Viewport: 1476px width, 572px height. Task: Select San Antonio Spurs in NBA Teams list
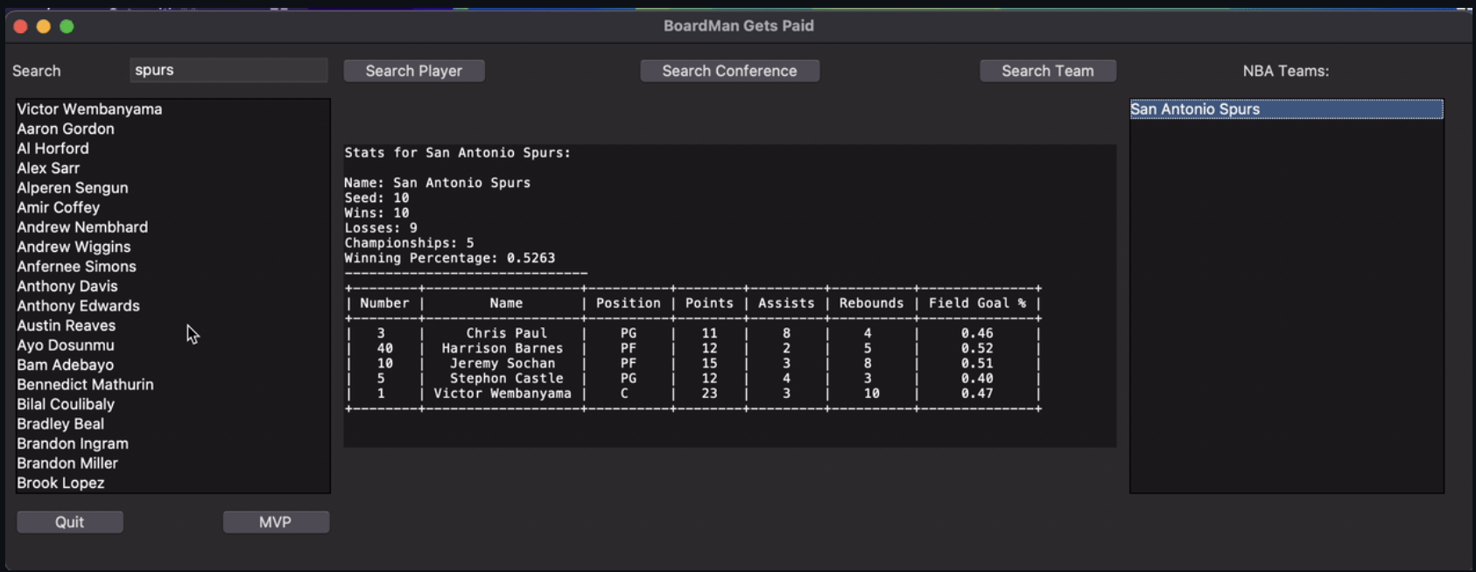point(1286,109)
